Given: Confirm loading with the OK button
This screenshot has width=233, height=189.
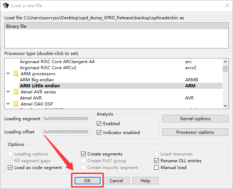Looking at the screenshot, I should tap(87, 180).
